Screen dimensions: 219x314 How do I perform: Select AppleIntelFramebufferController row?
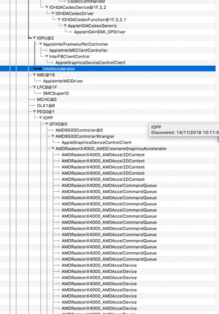tap(76, 44)
